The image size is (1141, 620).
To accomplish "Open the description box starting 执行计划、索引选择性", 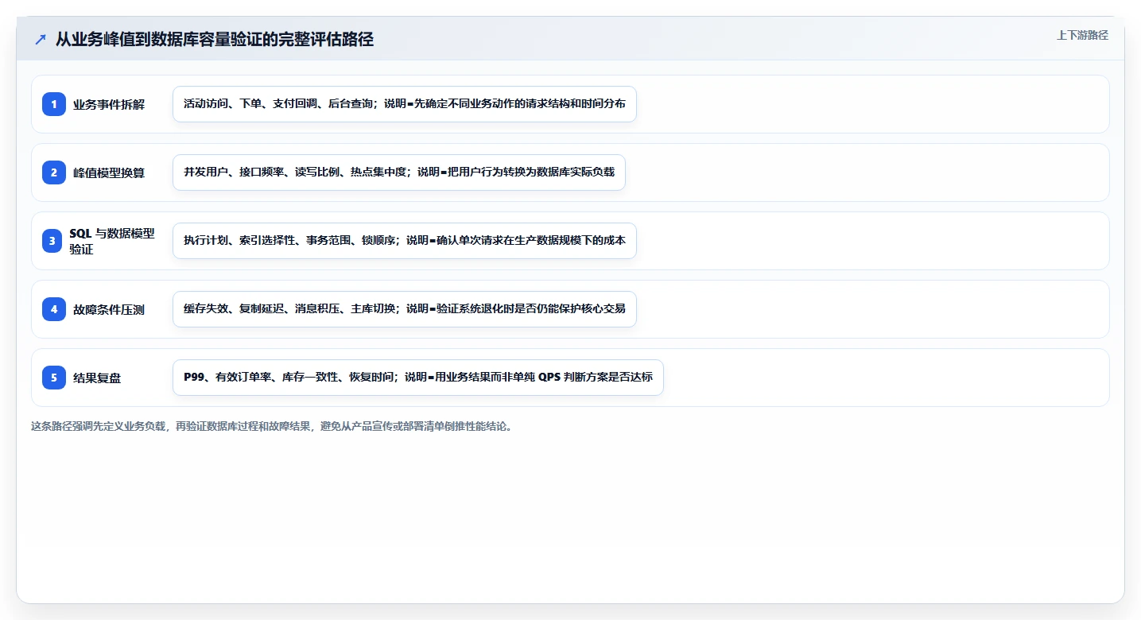I will [405, 241].
